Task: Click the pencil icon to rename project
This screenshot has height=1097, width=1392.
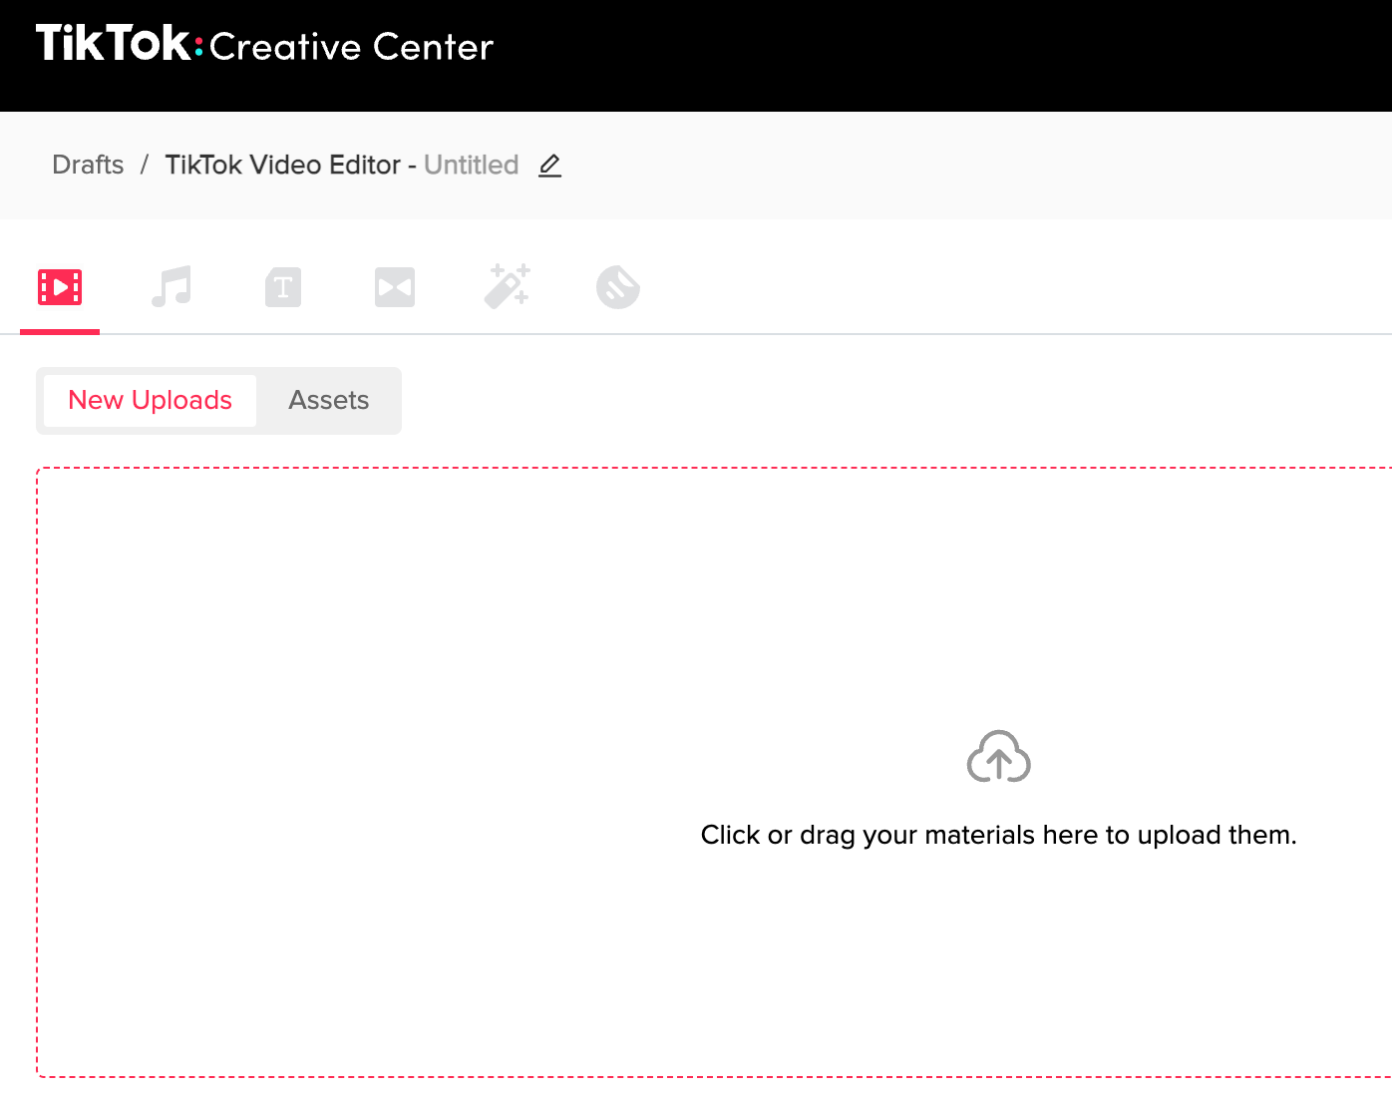Action: pos(549,166)
